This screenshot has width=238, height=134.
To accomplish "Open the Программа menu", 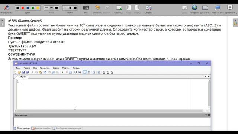I will point(45,68).
